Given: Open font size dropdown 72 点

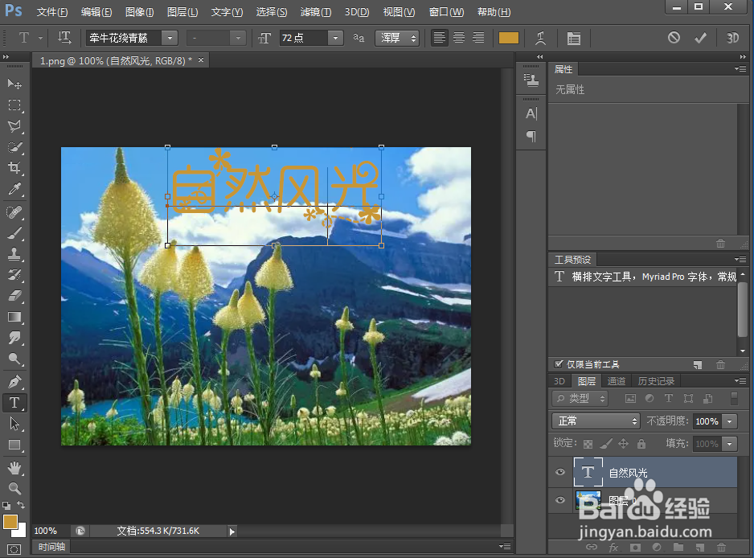Looking at the screenshot, I should coord(336,38).
